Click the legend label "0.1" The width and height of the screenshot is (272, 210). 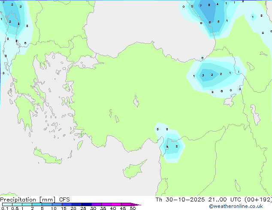tap(5, 208)
